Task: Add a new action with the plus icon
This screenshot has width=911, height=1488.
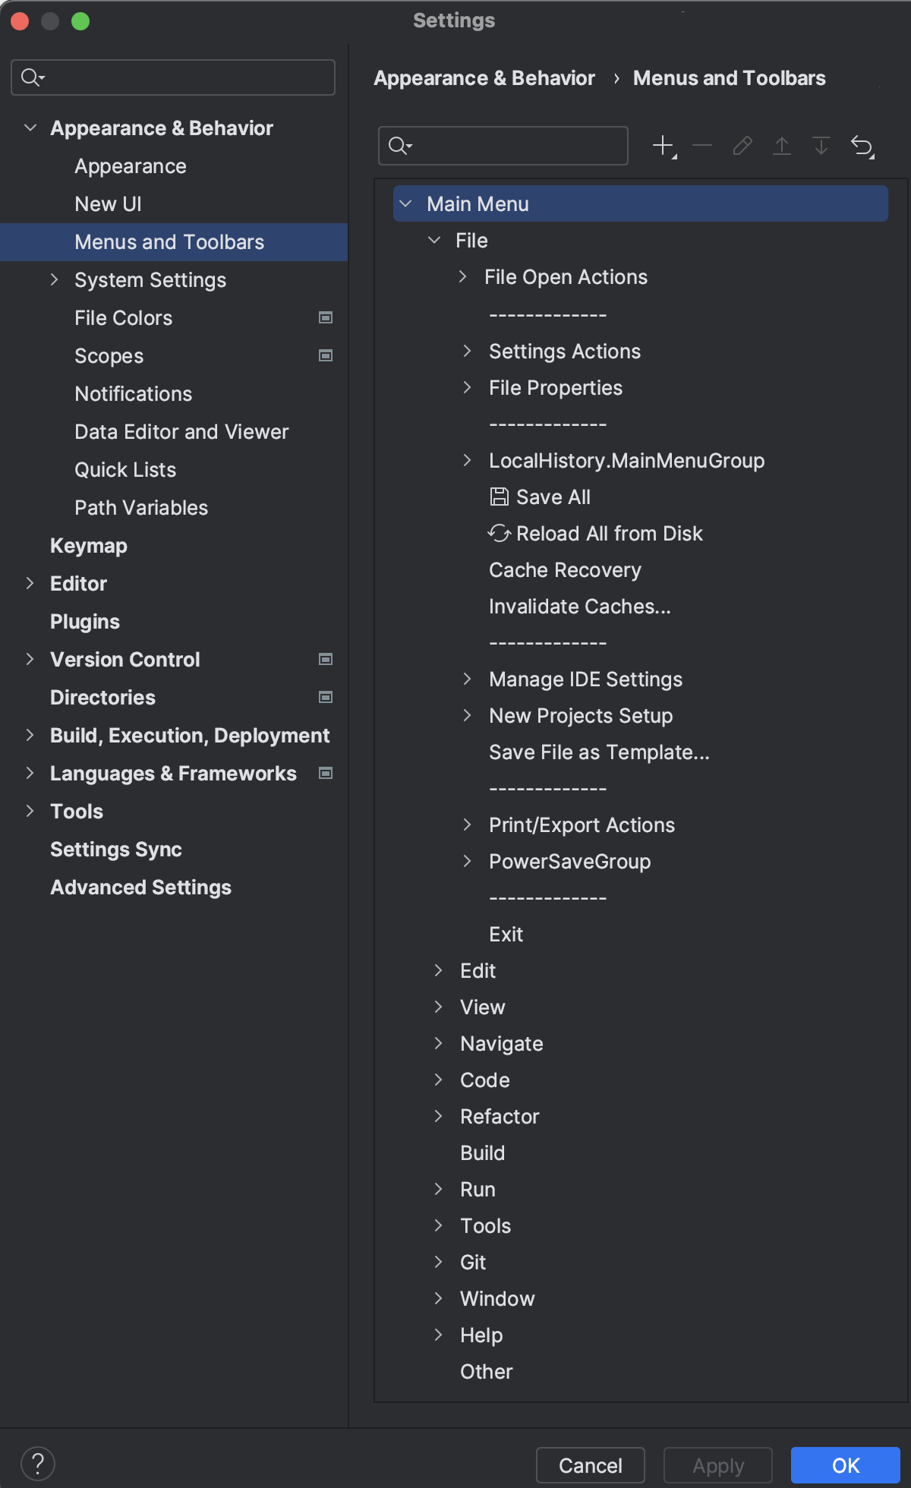Action: tap(662, 145)
